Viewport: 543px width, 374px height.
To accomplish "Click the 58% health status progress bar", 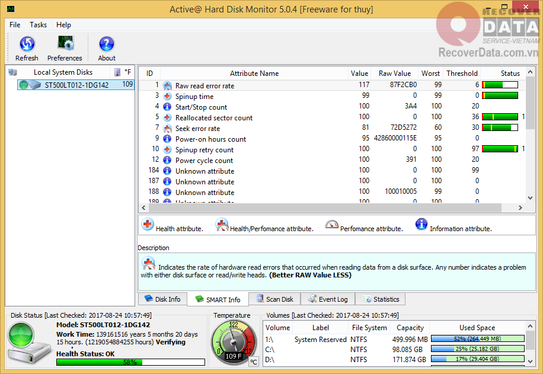I will 130,362.
